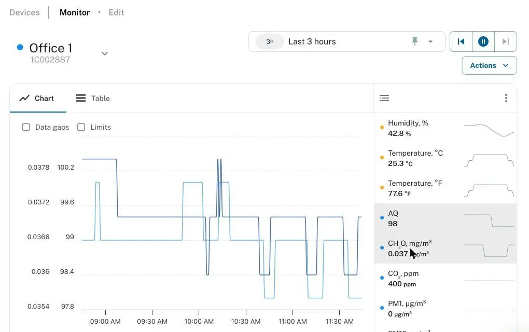Viewport: 529px width, 332px height.
Task: Click the line chart icon
Action: (24, 98)
